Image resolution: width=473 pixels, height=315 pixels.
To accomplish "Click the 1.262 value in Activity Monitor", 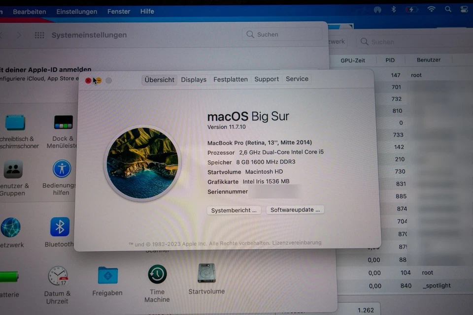I will click(366, 310).
